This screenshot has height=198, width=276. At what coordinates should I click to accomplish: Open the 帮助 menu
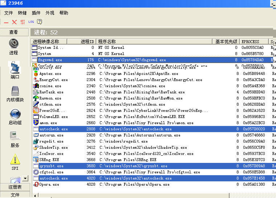pos(64,13)
